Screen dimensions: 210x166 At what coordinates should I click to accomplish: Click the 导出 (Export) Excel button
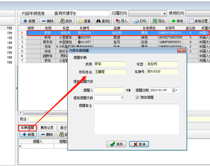[159, 21]
